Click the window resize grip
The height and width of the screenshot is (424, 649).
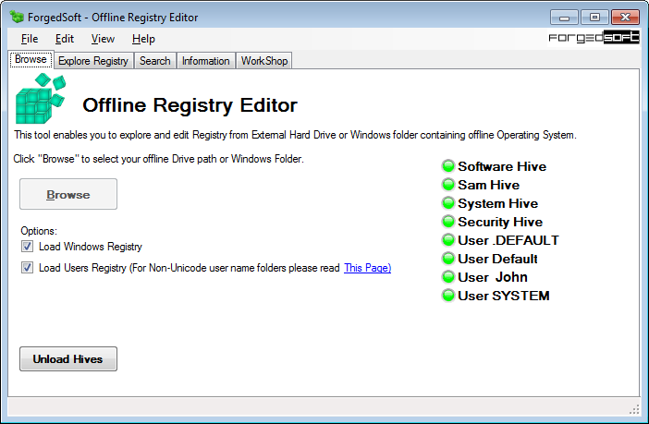634,409
